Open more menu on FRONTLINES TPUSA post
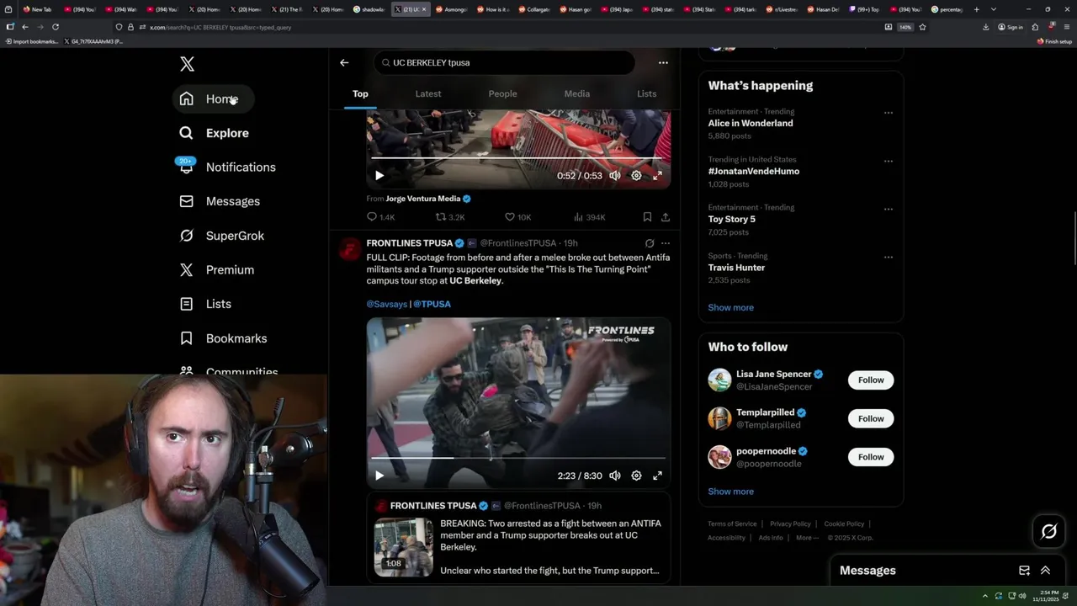The width and height of the screenshot is (1077, 606). coord(665,243)
